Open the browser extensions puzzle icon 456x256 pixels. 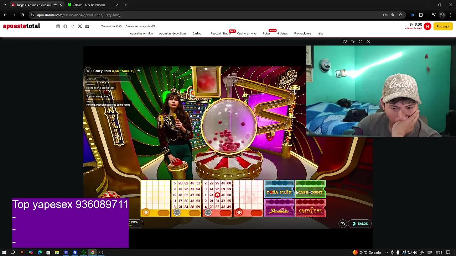point(421,15)
